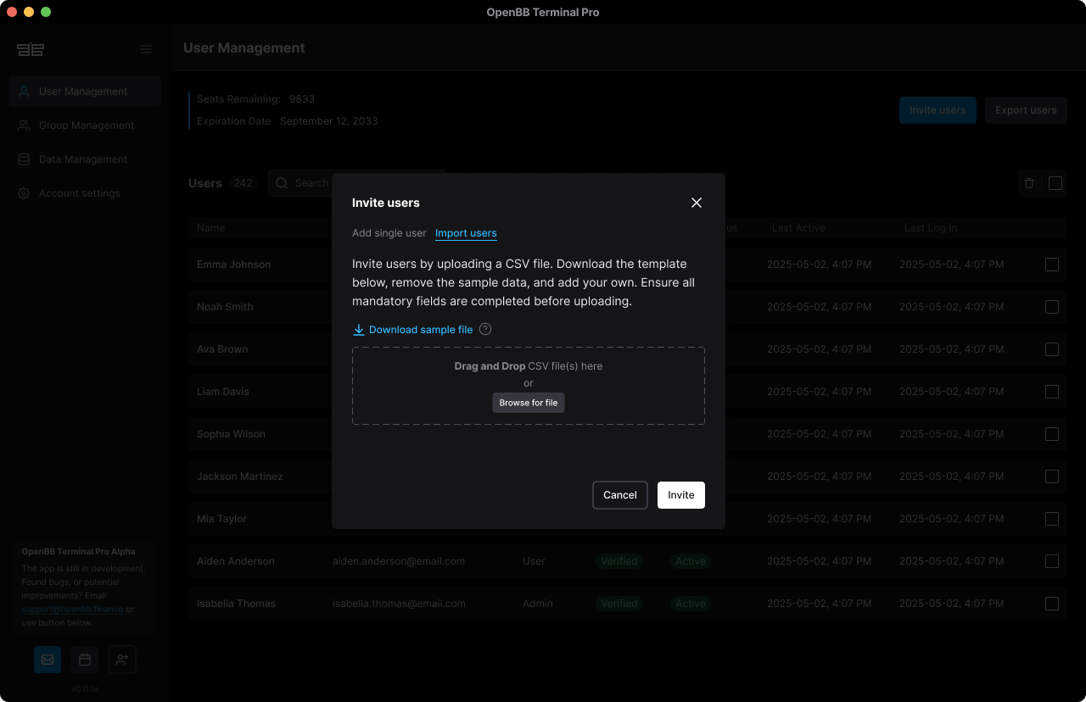The height and width of the screenshot is (702, 1086).
Task: Click Active badge in Isabella Thomas row
Action: point(691,604)
